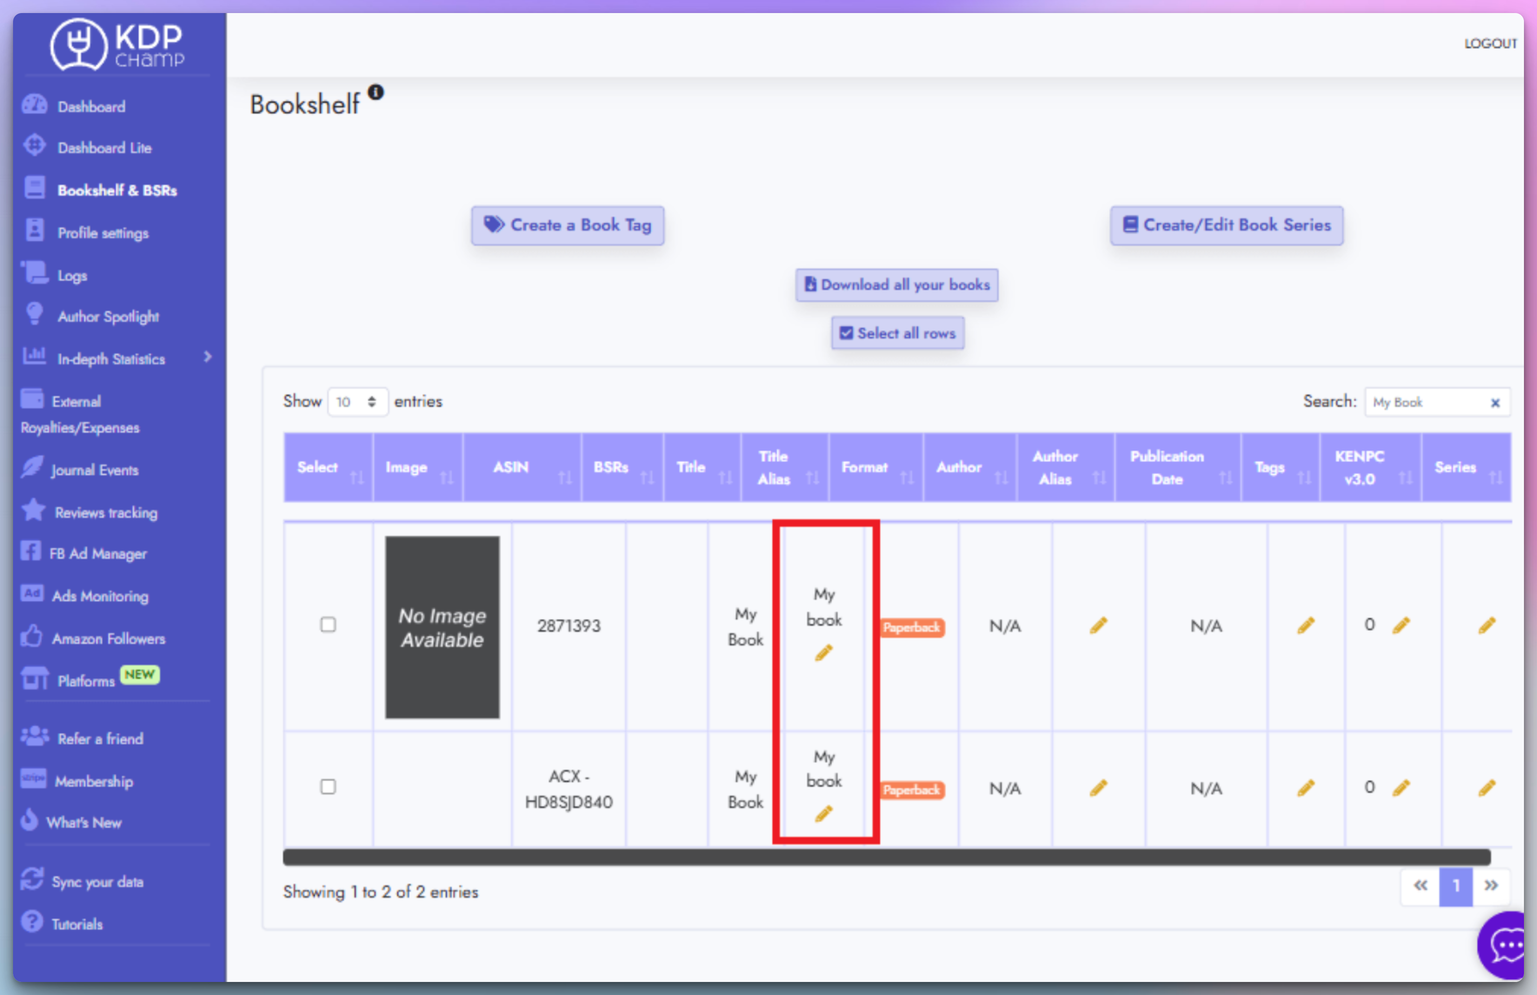Sort by ASIN column
The image size is (1537, 995).
click(522, 468)
